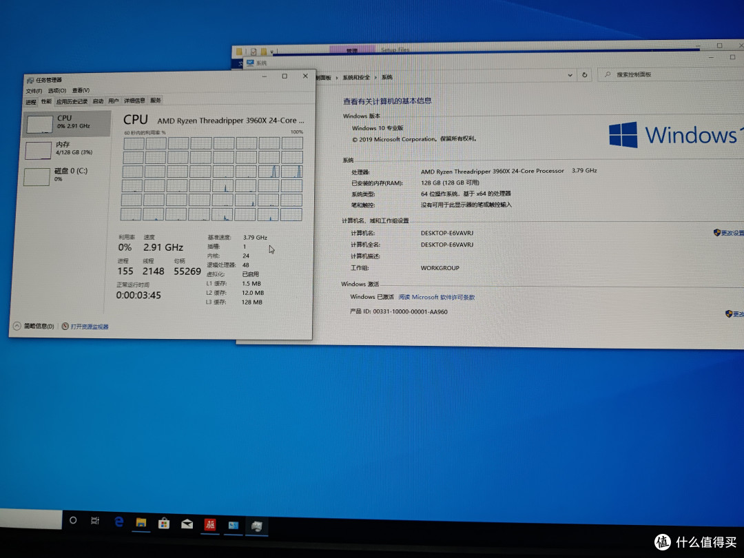Viewport: 744px width, 558px height.
Task: Switch to the 应用历史记录 tab
Action: 72,101
